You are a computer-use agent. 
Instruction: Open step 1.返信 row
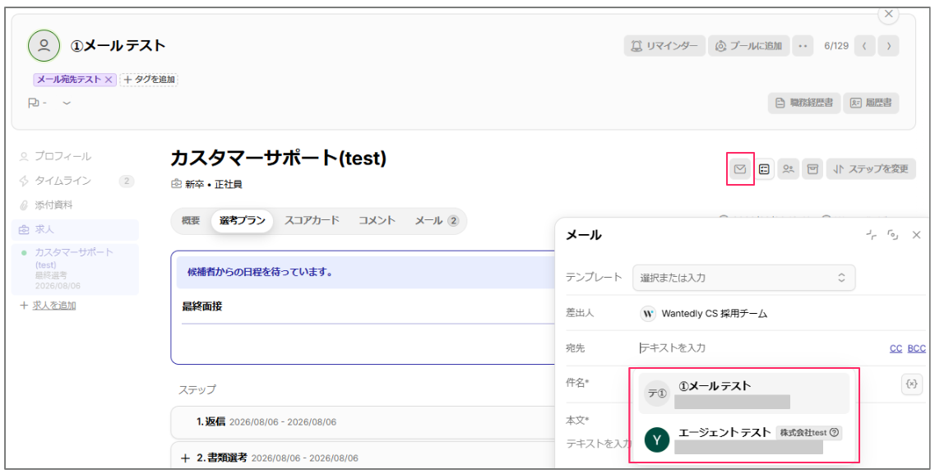(x=363, y=421)
